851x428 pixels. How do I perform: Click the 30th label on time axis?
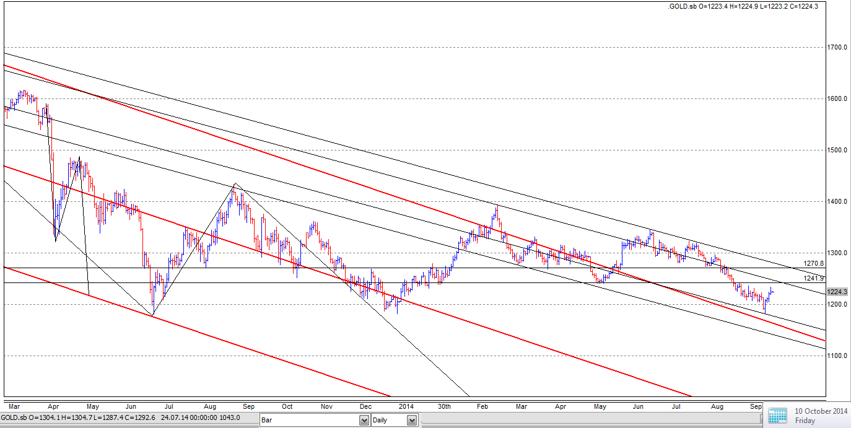(x=444, y=406)
